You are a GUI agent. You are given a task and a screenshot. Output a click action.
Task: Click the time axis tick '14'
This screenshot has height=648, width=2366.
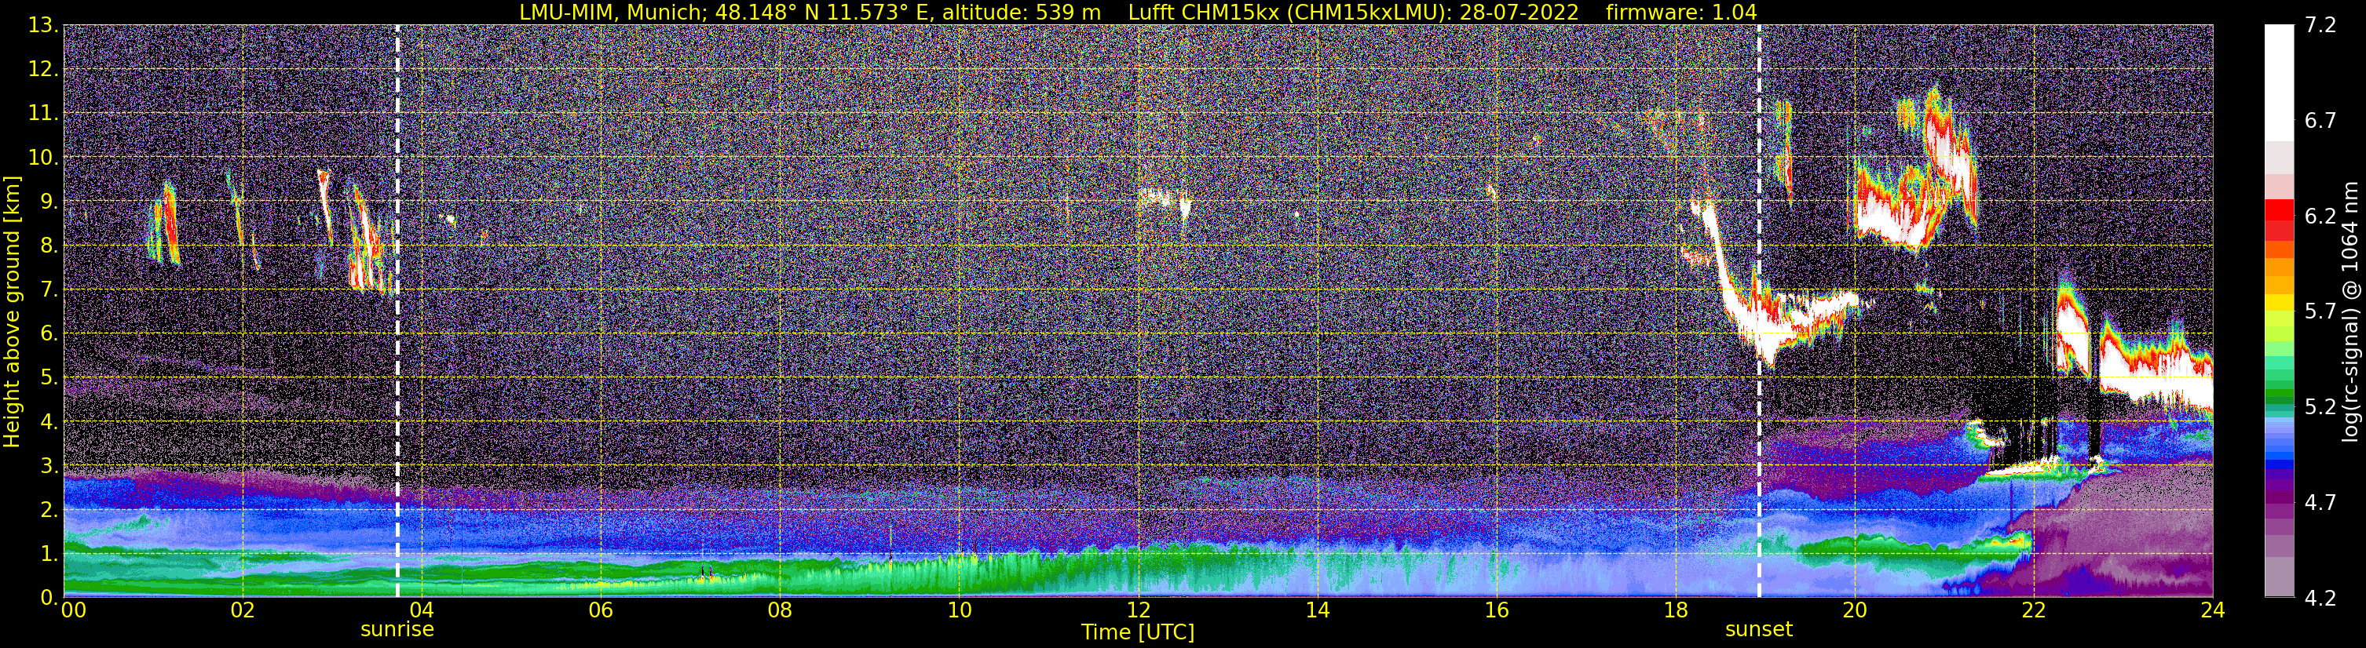[1316, 610]
